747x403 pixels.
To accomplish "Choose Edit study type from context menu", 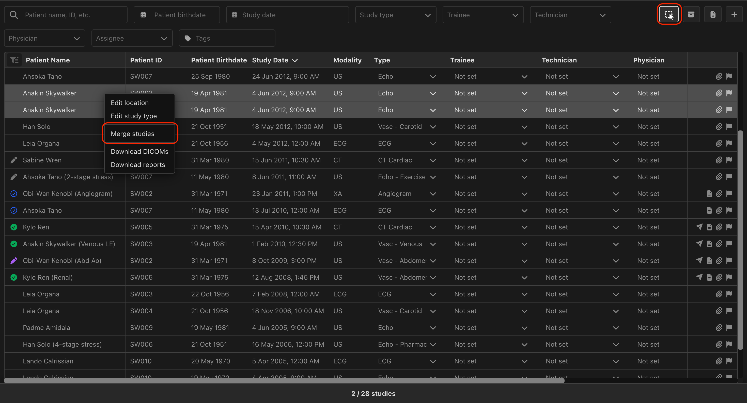I will point(134,116).
